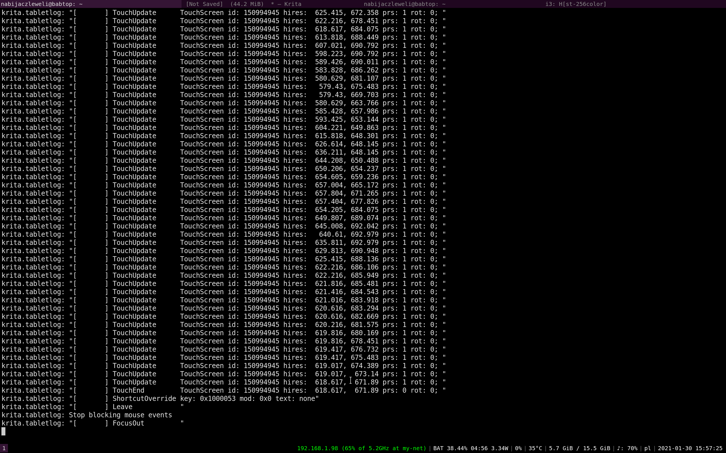
Task: Switch to the i3: H[st-256color] tab
Action: (x=576, y=4)
